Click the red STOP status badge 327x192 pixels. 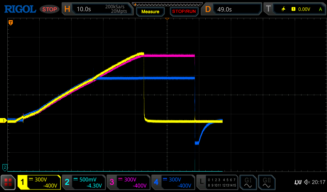pos(49,9)
